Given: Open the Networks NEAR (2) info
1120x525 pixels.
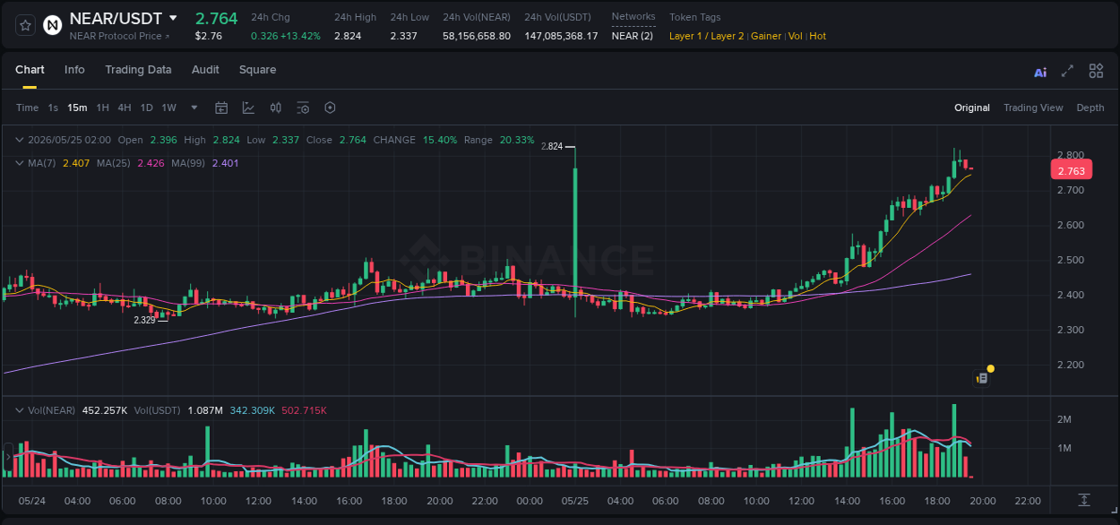Looking at the screenshot, I should pyautogui.click(x=633, y=36).
